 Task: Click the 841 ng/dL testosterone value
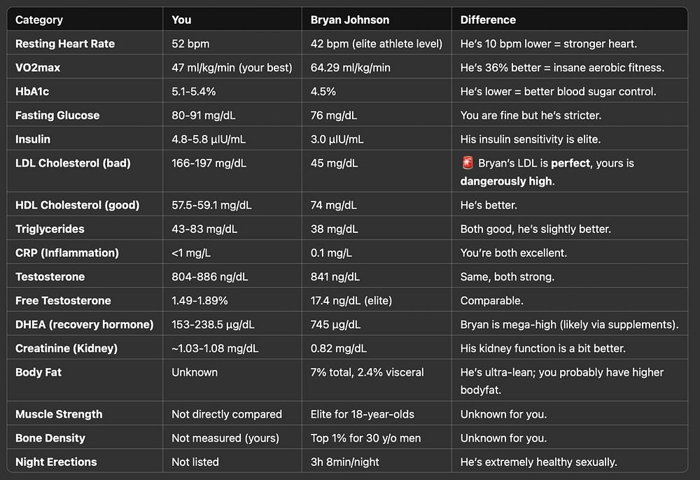tap(335, 276)
